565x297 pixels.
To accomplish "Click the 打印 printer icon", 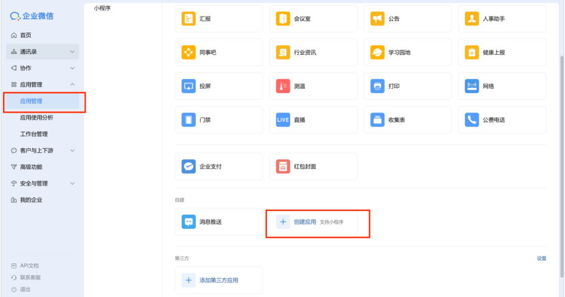I will 377,86.
